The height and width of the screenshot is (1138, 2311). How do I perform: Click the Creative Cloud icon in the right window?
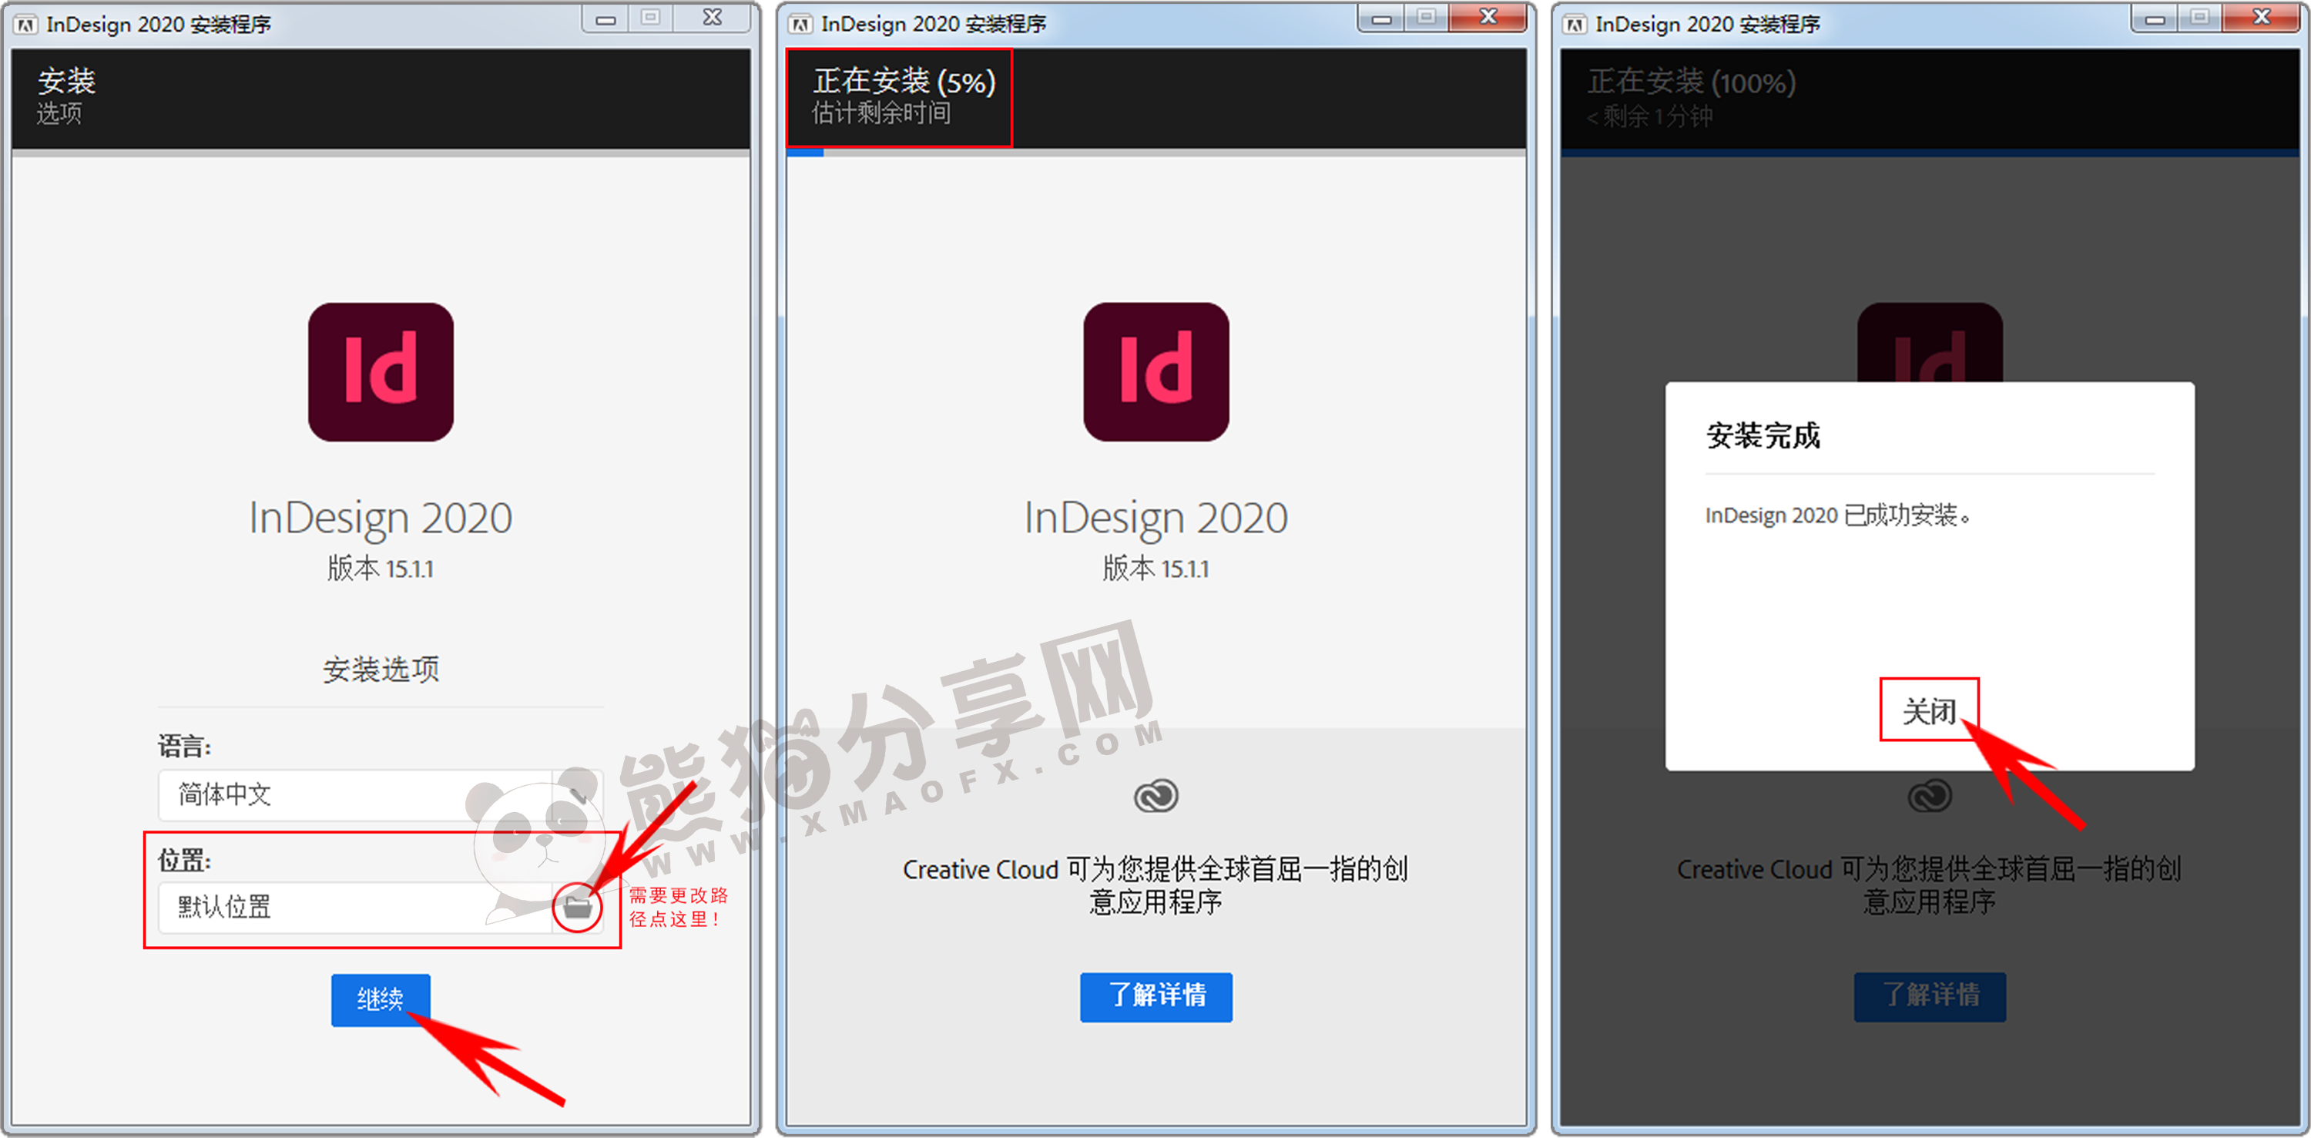pyautogui.click(x=1930, y=795)
